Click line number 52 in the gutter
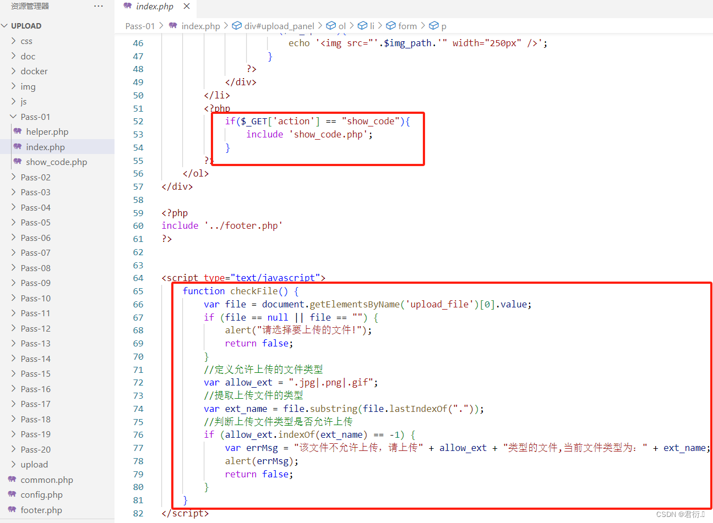Viewport: 713px width, 523px height. pos(138,122)
